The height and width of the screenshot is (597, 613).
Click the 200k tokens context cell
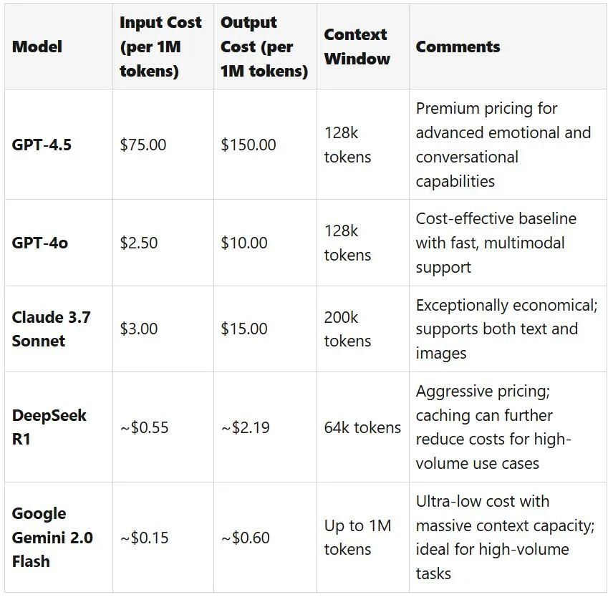347,329
